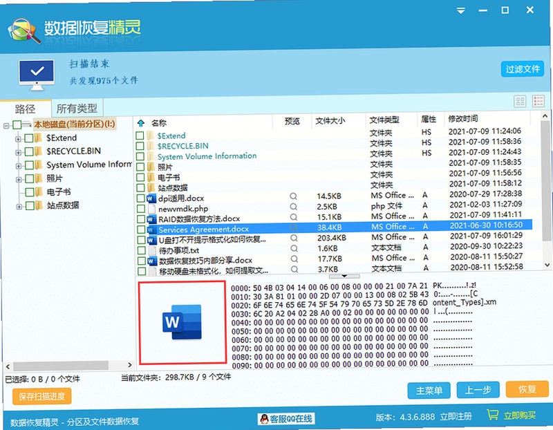
Task: Expand the $RECYCLE.BIN tree node
Action: pos(18,152)
